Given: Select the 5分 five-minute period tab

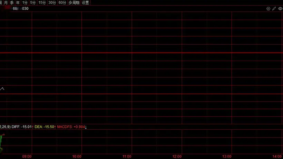Looking at the screenshot, I should [33, 3].
